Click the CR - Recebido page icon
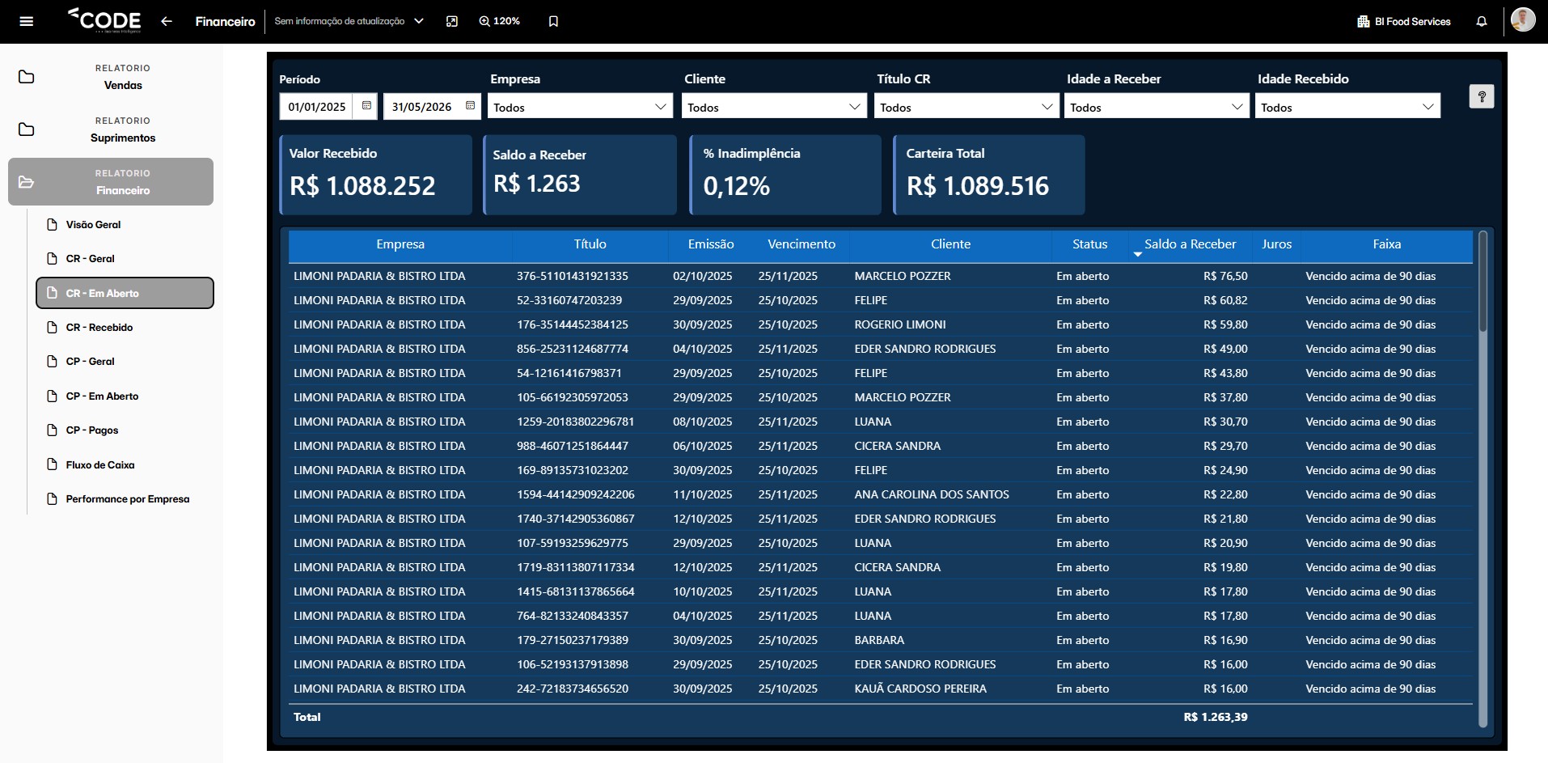Viewport: 1548px width, 763px height. point(53,328)
